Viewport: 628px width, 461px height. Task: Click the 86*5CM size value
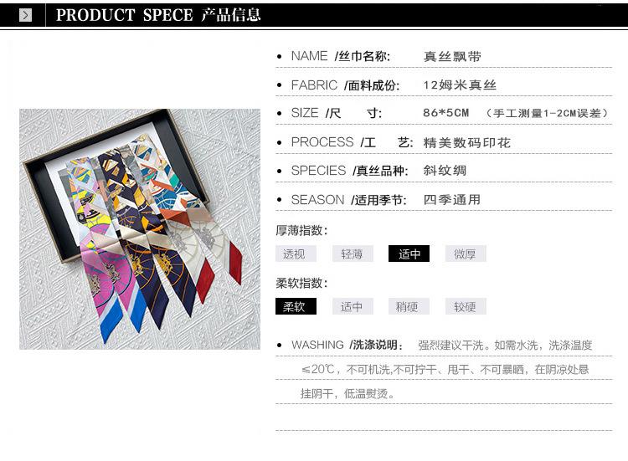pyautogui.click(x=445, y=113)
